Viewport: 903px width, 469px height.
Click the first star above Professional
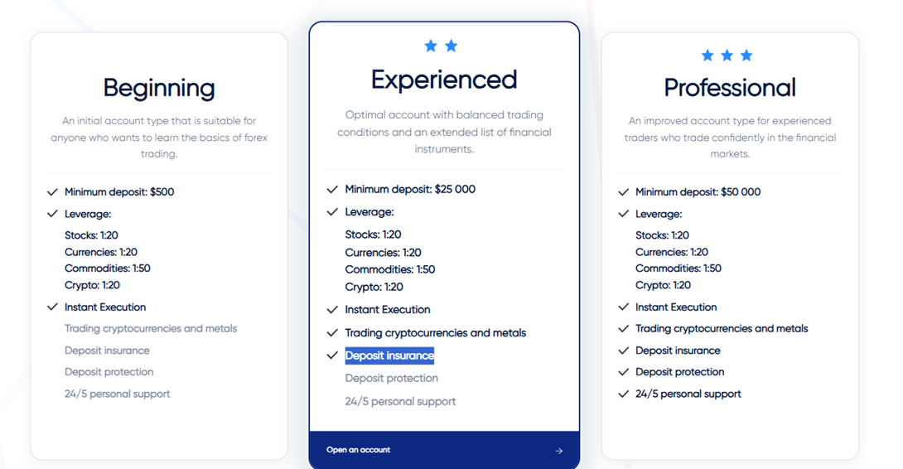click(x=707, y=56)
